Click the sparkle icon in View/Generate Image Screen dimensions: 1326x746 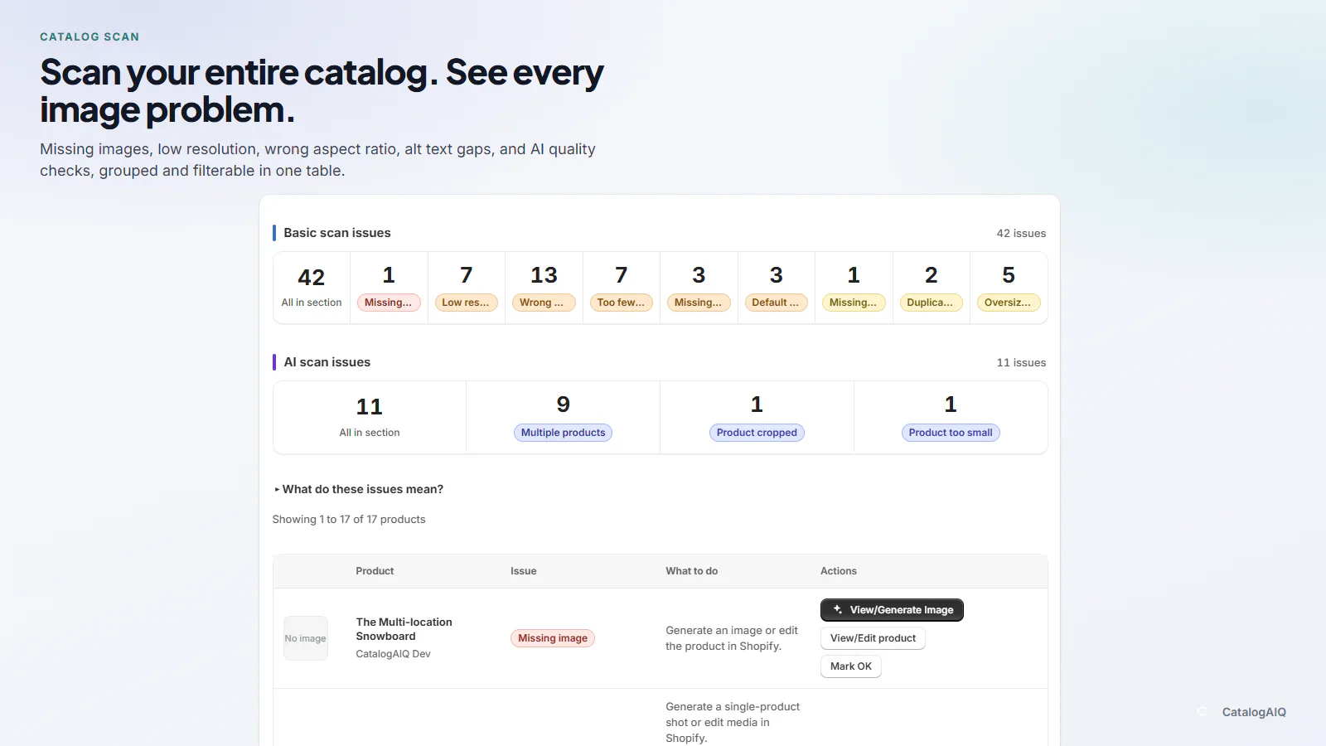point(838,610)
